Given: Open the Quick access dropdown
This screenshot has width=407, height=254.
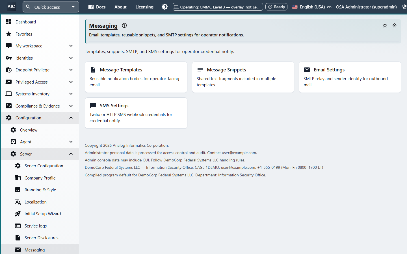Looking at the screenshot, I should pyautogui.click(x=51, y=7).
